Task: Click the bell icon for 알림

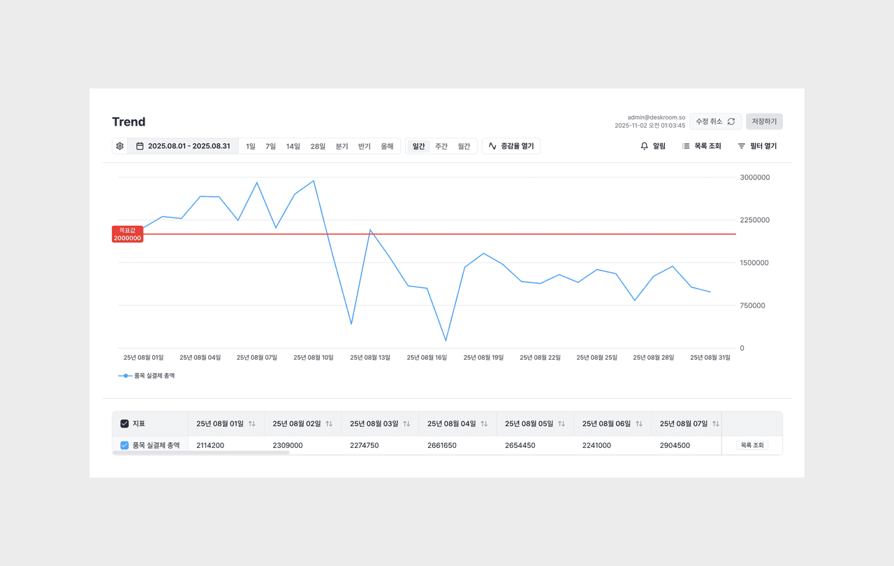Action: (645, 146)
